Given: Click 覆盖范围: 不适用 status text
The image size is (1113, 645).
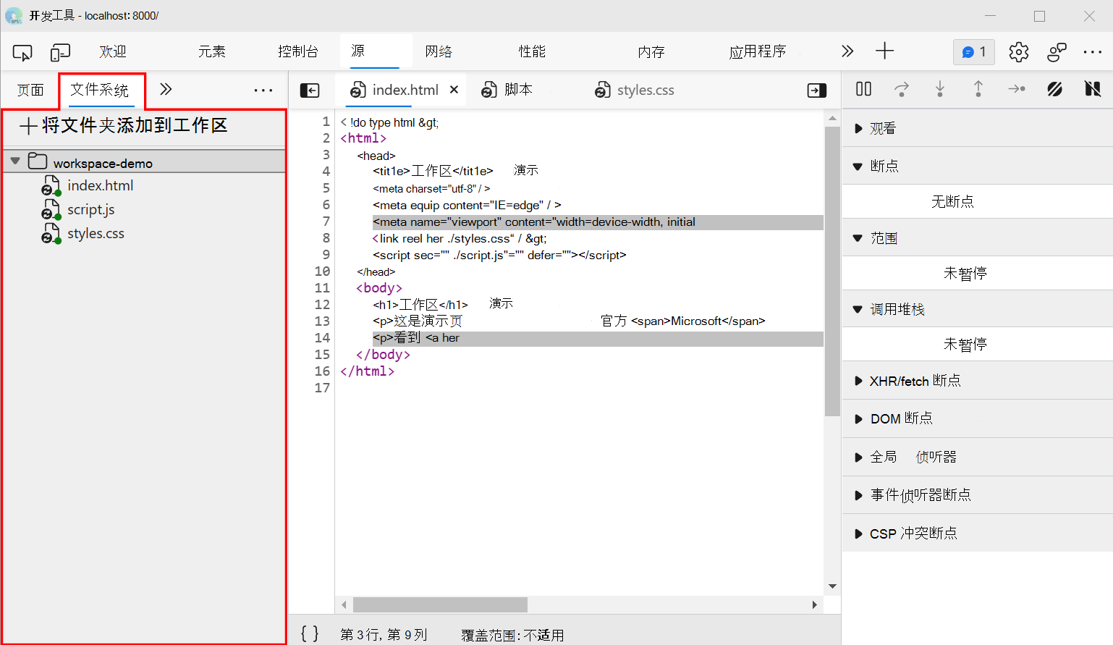Looking at the screenshot, I should [x=512, y=635].
